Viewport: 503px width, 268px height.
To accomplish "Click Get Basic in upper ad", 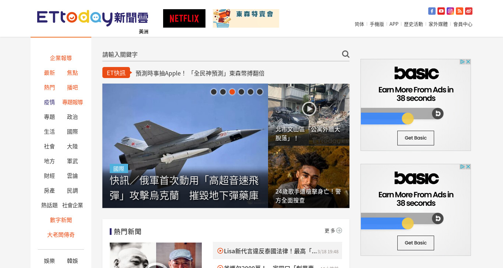I will (415, 138).
